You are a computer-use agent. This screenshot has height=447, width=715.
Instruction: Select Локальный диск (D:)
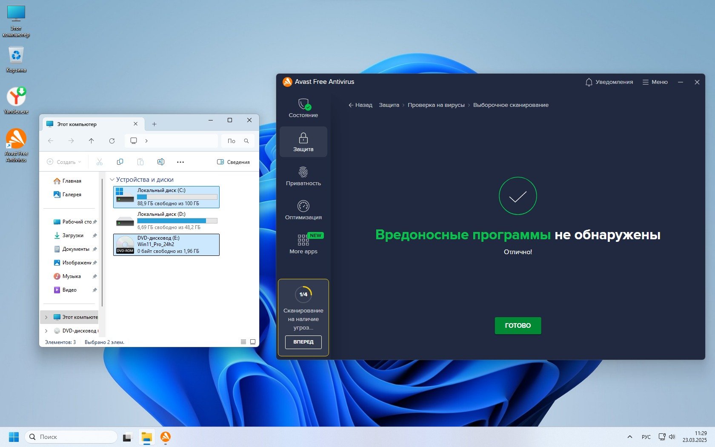pyautogui.click(x=166, y=221)
